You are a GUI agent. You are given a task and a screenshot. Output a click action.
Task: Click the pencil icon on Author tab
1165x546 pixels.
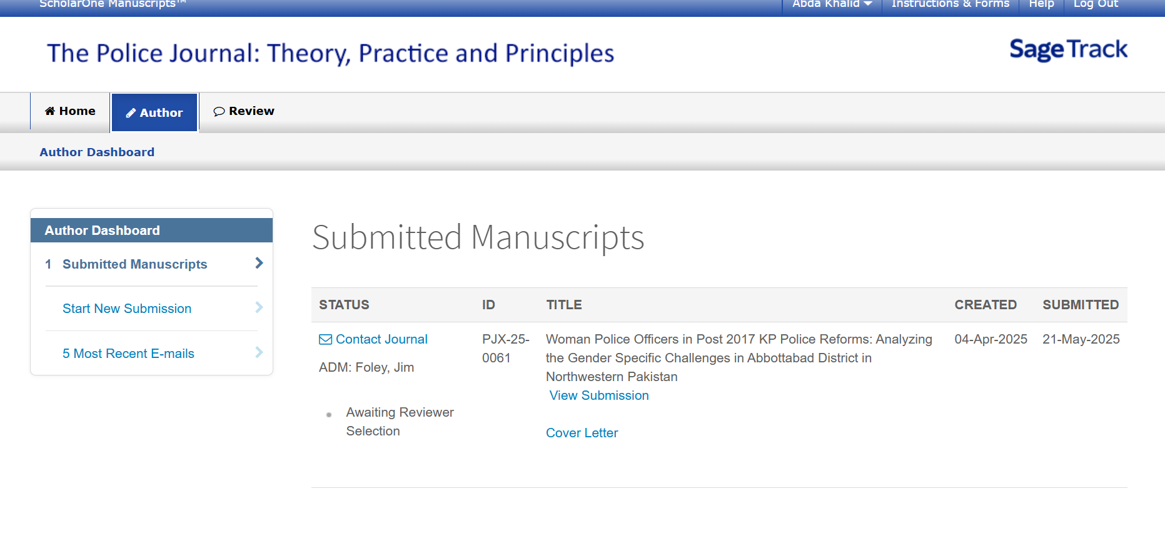131,113
